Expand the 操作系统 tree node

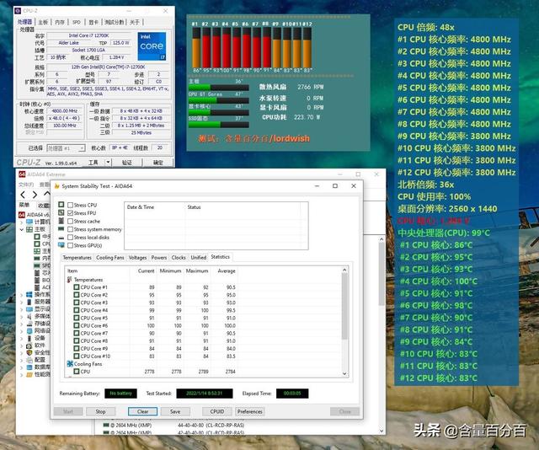point(22,295)
